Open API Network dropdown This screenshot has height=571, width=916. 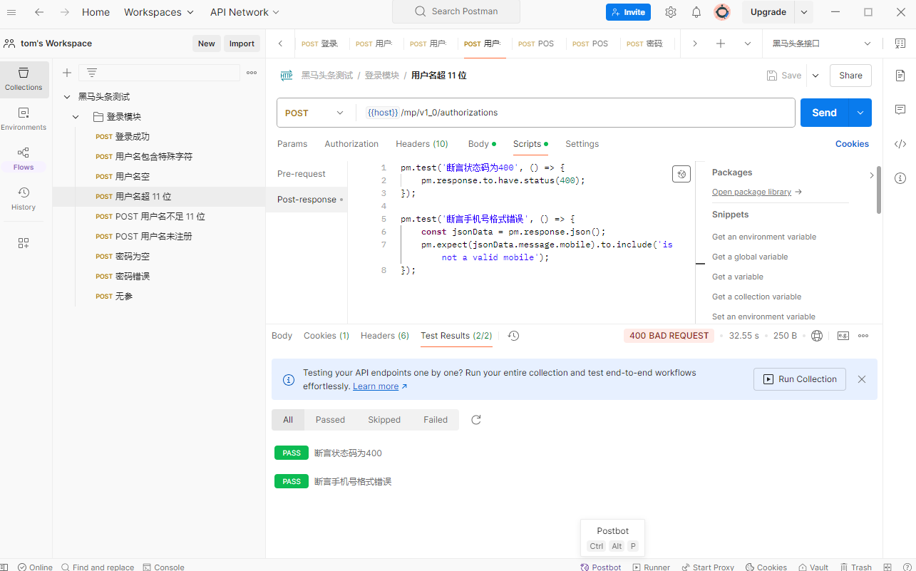point(245,12)
